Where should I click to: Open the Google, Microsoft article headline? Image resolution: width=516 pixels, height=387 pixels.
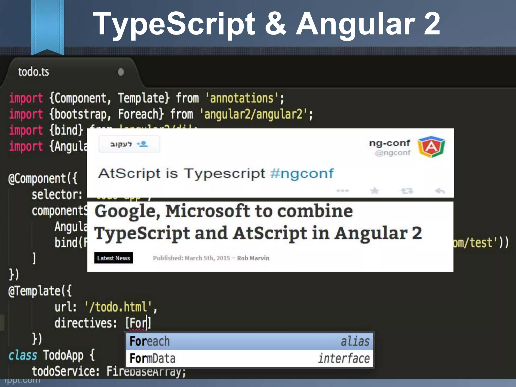click(x=258, y=223)
